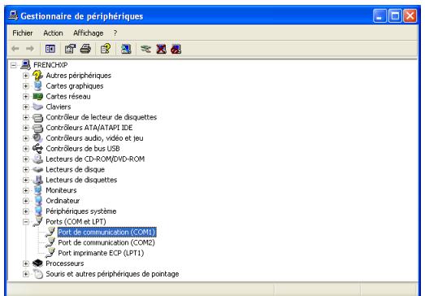Click the port plug icon beside Ports (COM et LPT)

coord(37,221)
